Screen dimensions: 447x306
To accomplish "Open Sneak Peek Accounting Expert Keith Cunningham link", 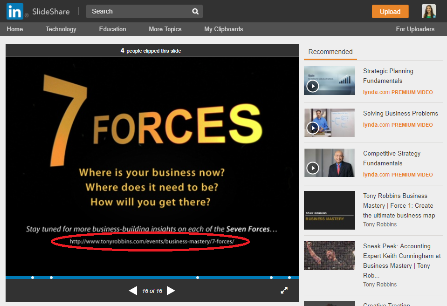I will click(402, 260).
